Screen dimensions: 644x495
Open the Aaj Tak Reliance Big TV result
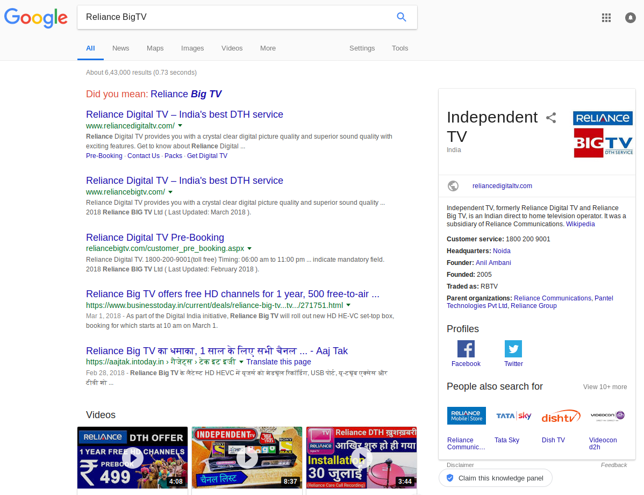[x=217, y=351]
